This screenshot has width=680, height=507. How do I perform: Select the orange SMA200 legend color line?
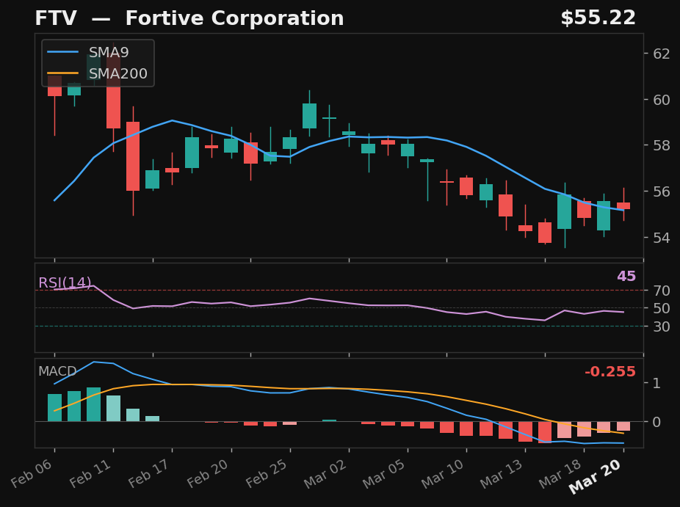coord(62,73)
